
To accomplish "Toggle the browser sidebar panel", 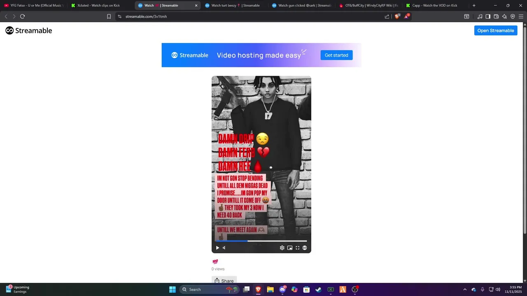I will pyautogui.click(x=488, y=16).
